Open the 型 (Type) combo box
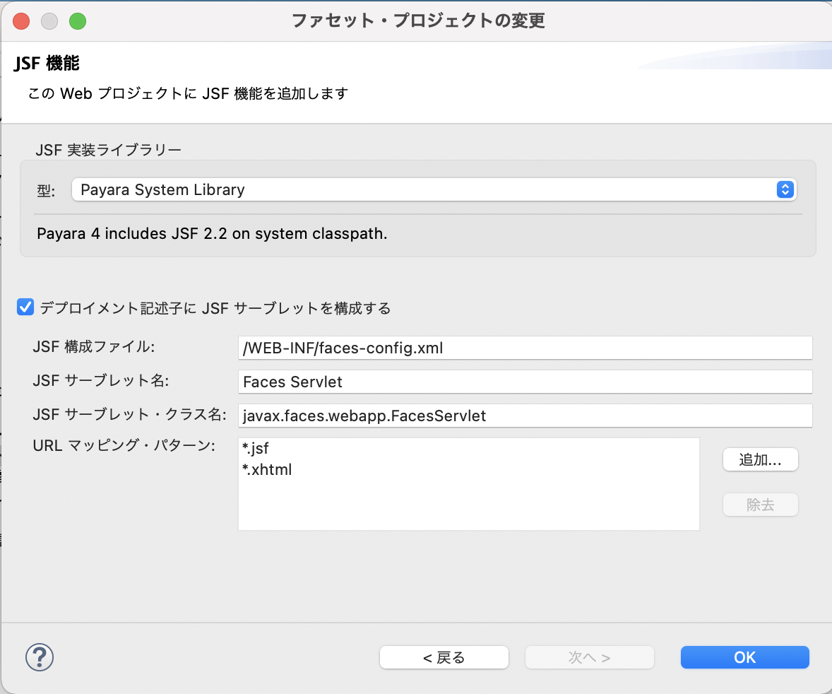 point(434,189)
